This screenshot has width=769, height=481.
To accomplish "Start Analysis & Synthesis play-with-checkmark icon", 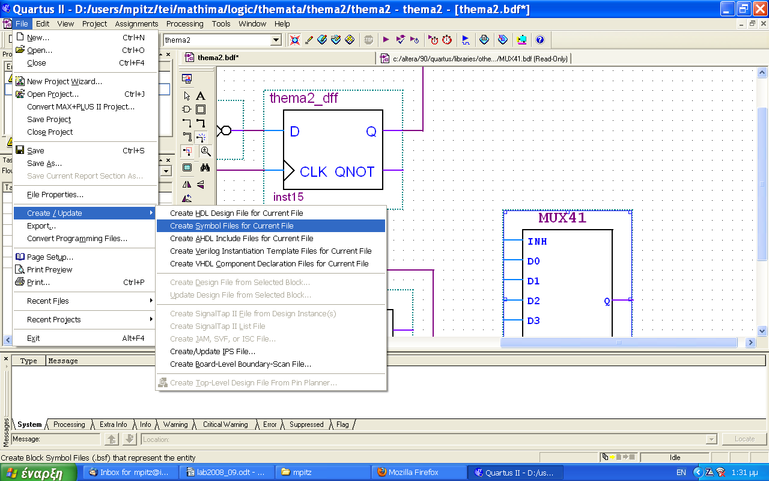I will (x=400, y=40).
